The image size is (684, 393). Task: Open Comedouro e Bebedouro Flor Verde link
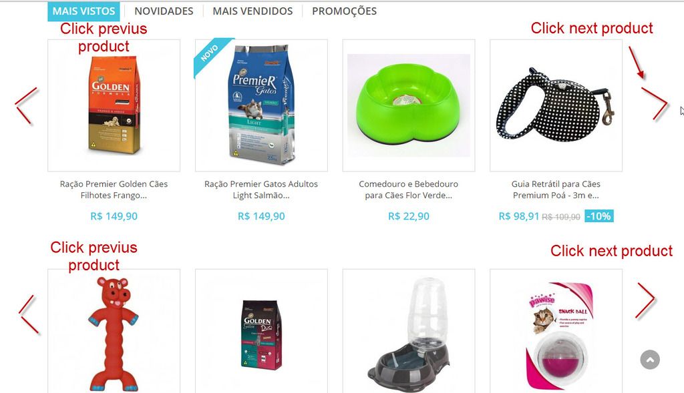409,189
